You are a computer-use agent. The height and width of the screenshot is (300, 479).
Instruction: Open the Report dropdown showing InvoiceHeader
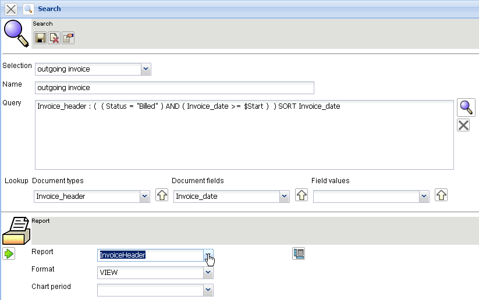click(208, 255)
